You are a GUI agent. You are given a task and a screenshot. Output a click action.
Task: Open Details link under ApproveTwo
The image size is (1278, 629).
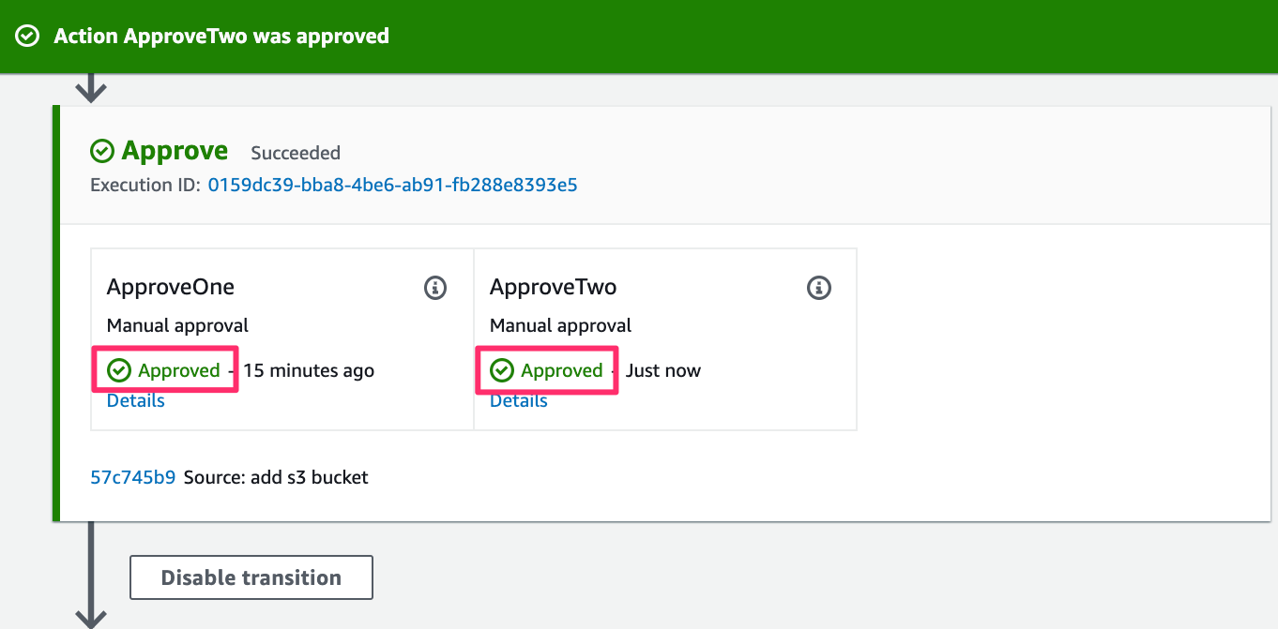519,400
